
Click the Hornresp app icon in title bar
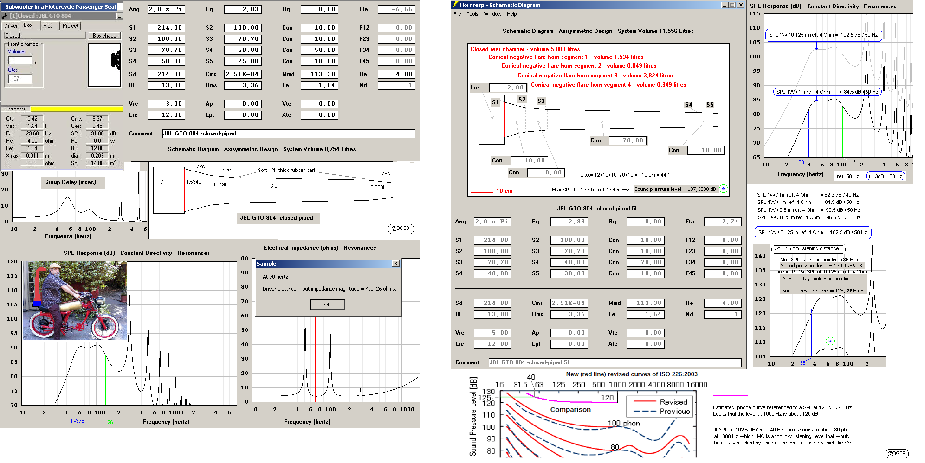pyautogui.click(x=455, y=5)
